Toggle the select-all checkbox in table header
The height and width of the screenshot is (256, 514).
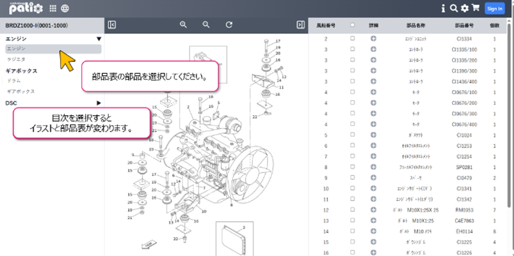tap(352, 26)
